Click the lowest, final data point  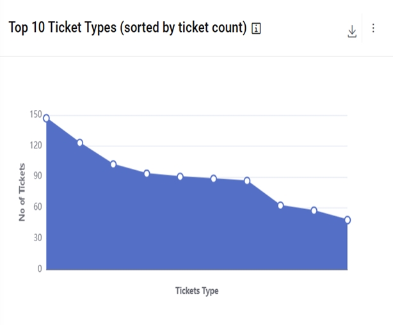[348, 220]
